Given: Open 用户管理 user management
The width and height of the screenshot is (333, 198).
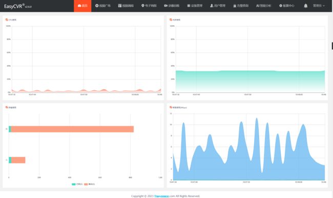Looking at the screenshot, I should click(218, 6).
